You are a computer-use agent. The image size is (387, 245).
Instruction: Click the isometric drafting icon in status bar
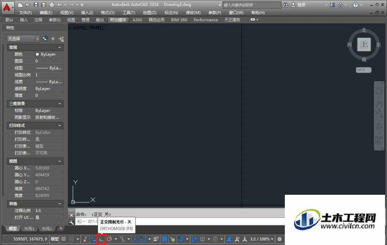pos(122,239)
